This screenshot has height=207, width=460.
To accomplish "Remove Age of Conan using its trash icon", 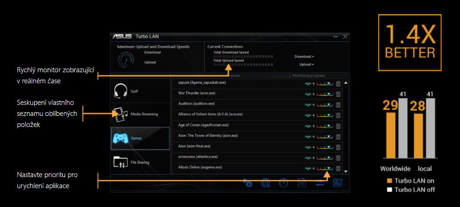I will [x=338, y=126].
